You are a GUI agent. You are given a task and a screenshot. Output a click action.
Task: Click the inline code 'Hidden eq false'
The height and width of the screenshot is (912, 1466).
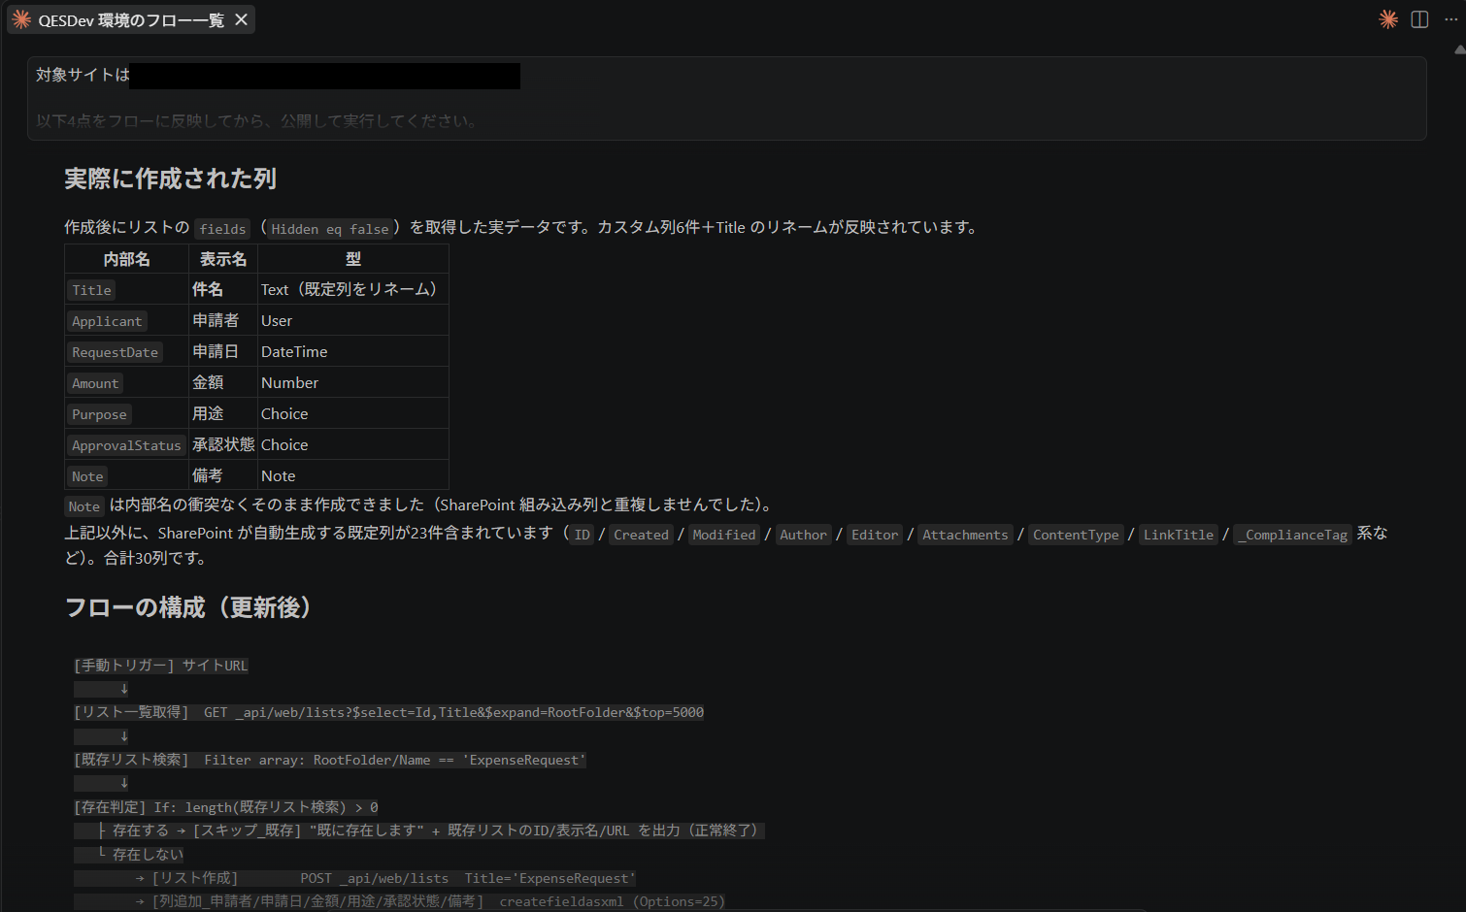click(330, 229)
